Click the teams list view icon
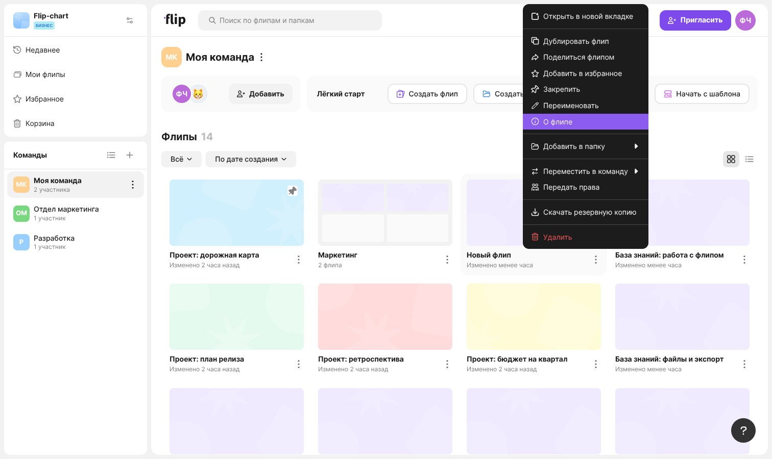 pos(111,155)
